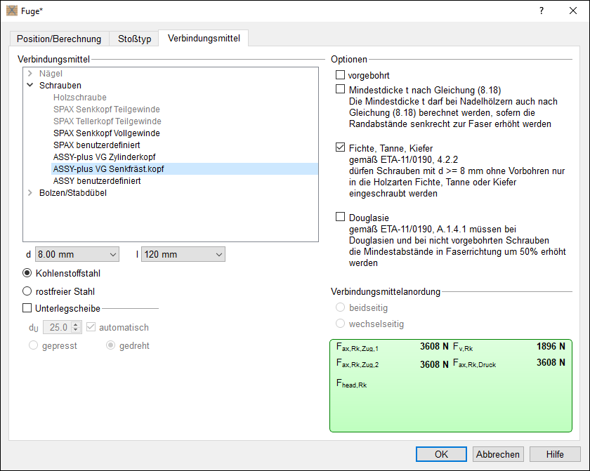Viewport: 590px width, 471px height.
Task: Switch to the Stoßtyp tab
Action: point(133,39)
